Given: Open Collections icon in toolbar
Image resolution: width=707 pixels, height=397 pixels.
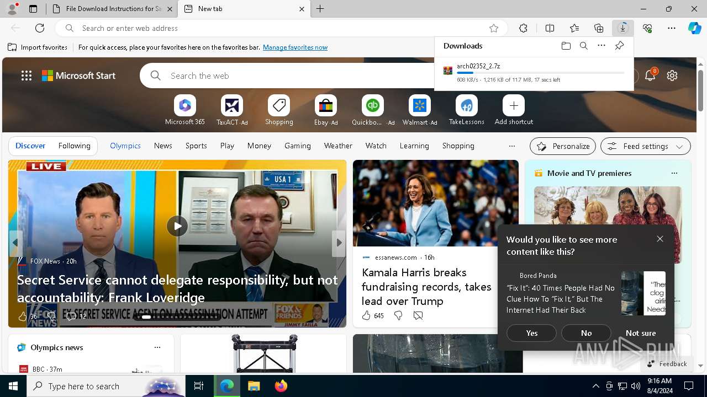Looking at the screenshot, I should pyautogui.click(x=599, y=28).
